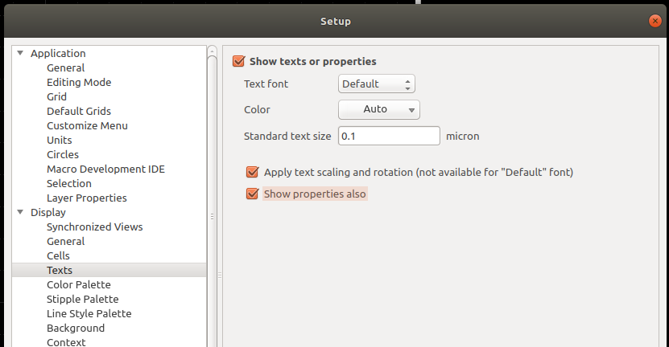Open Color Palette settings

point(78,284)
